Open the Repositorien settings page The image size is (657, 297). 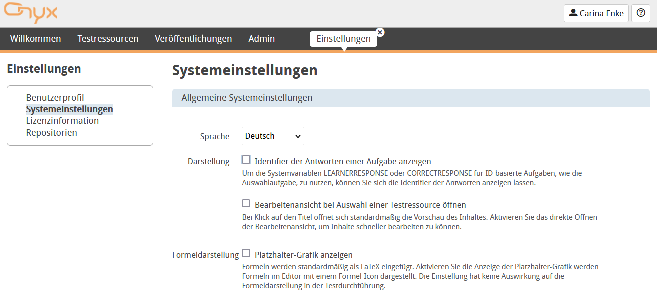pos(51,132)
